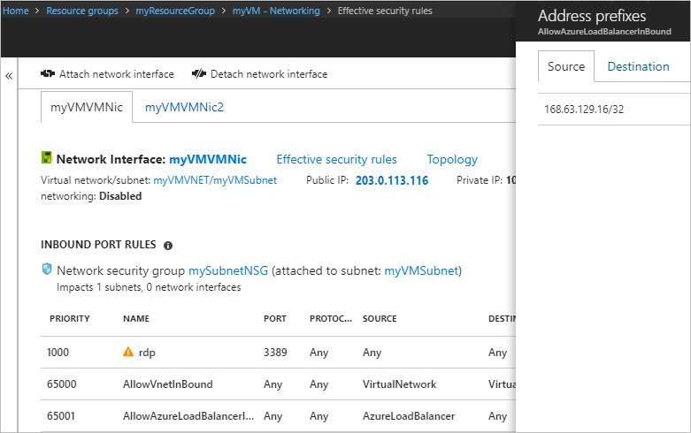Select the myVMVMNic tab

[x=87, y=107]
